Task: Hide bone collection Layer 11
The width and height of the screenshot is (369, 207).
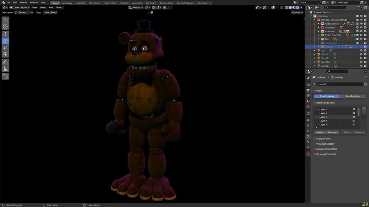Action: coord(354,125)
